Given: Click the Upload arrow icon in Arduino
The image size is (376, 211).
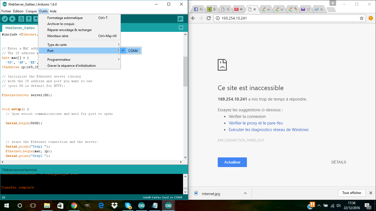Looking at the screenshot, I should (x=12, y=19).
